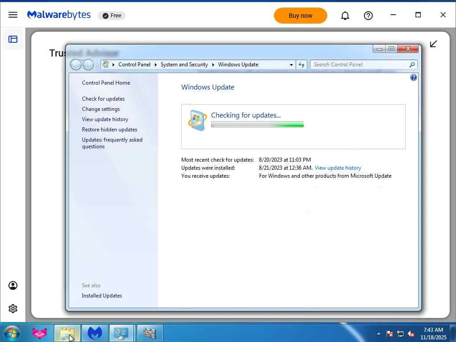Open Windows Explorer from the taskbar

pyautogui.click(x=67, y=333)
